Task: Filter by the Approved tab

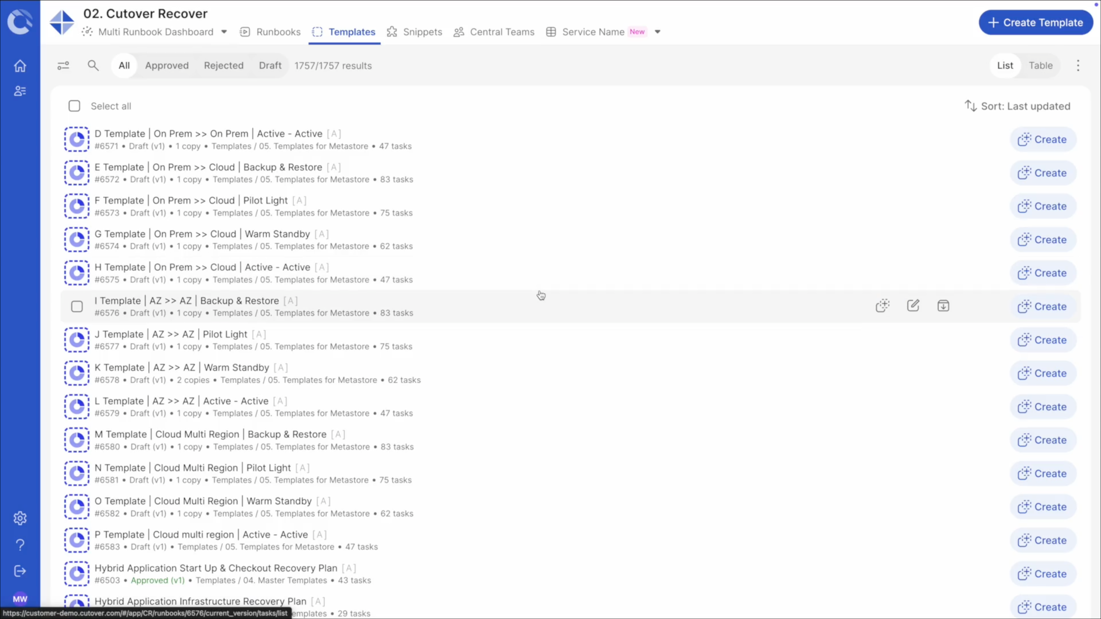Action: click(167, 66)
